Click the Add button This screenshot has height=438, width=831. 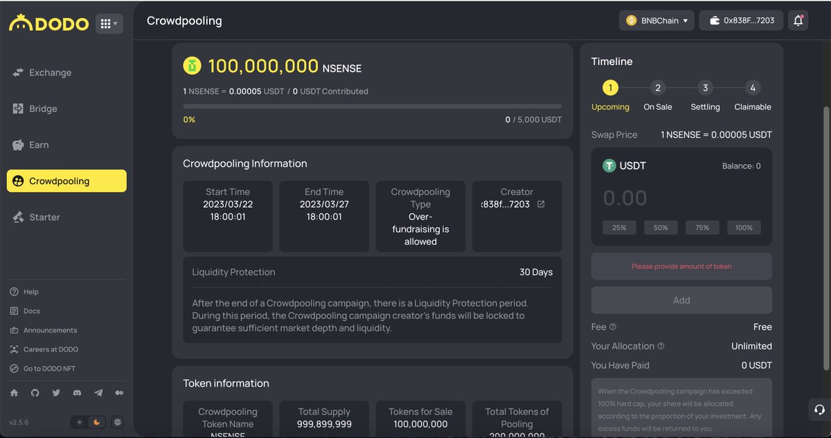[x=681, y=300]
